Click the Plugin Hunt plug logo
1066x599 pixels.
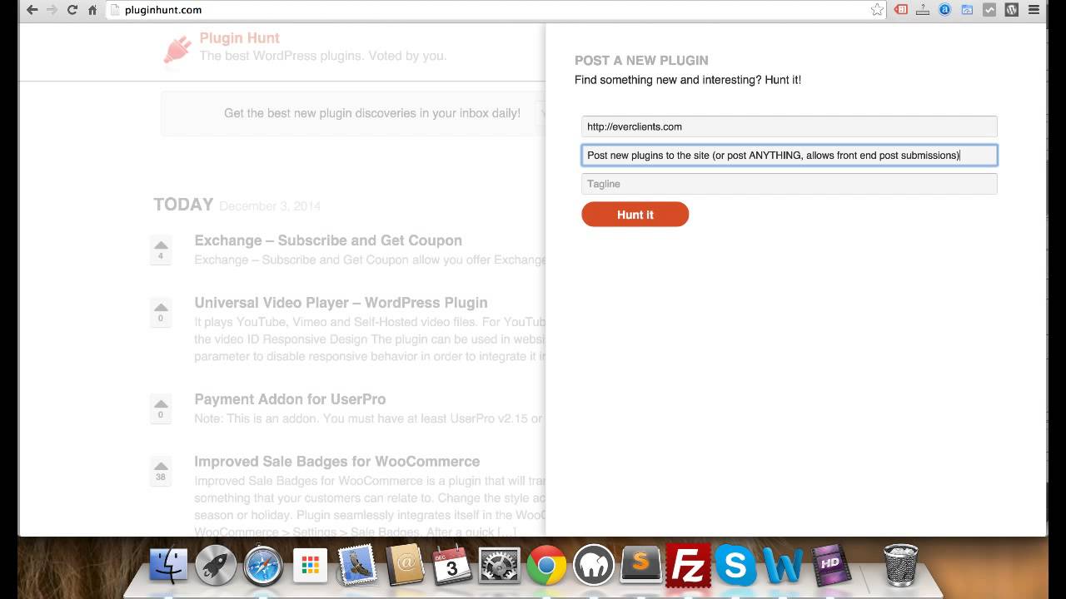(177, 50)
